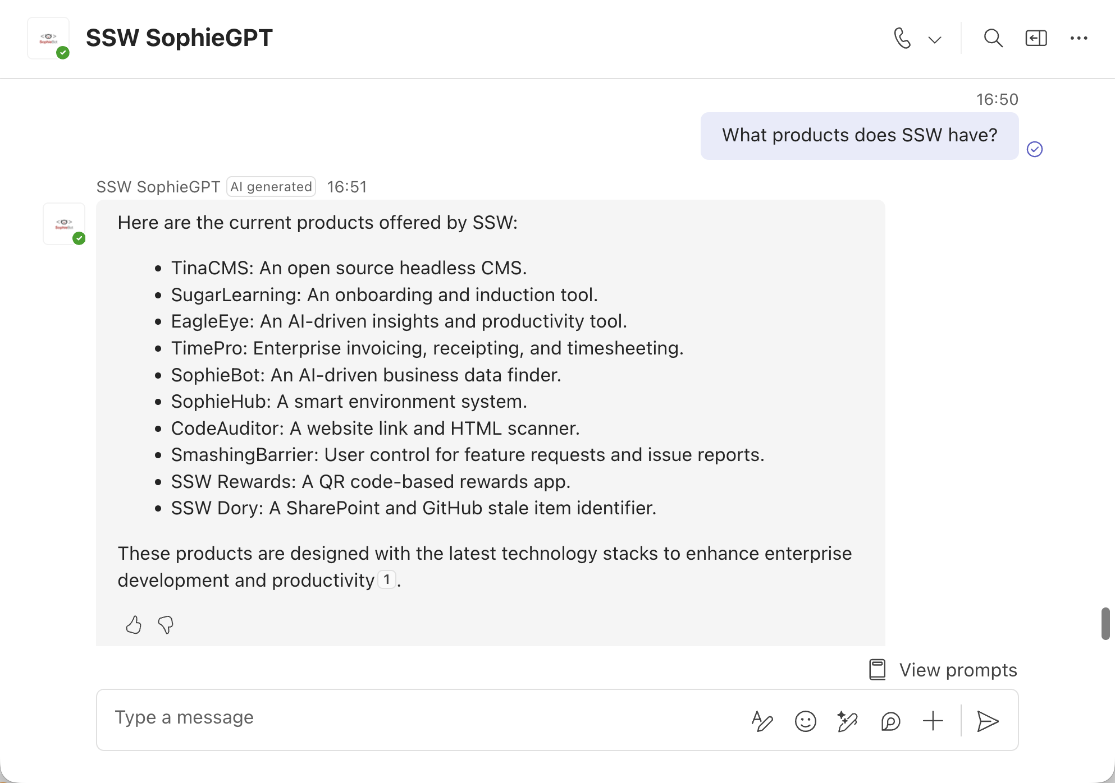Open the emoji picker
Screen dimensions: 1115x783
tap(805, 721)
